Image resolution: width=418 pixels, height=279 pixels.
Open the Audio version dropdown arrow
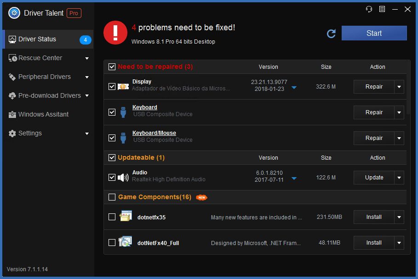point(294,179)
